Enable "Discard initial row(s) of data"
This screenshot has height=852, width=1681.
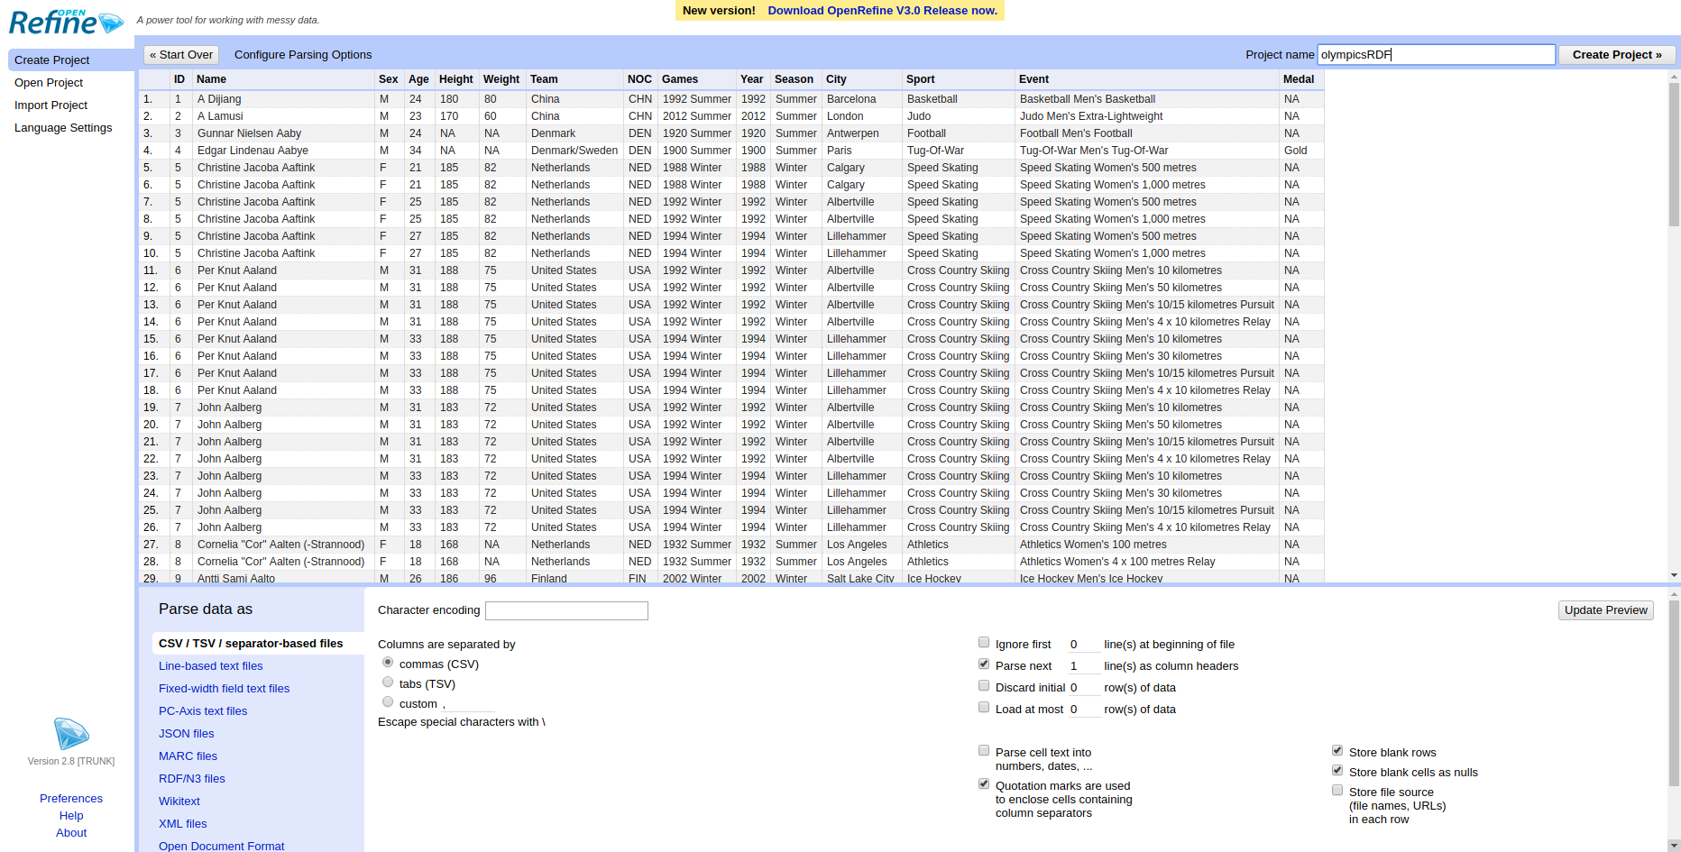pos(984,685)
